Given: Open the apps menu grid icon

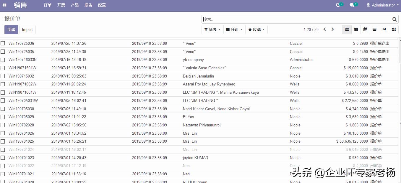Looking at the screenshot, I should click(x=4, y=5).
